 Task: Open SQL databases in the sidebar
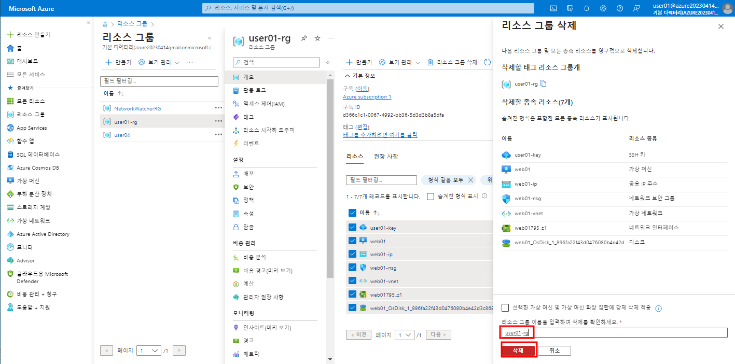click(x=38, y=154)
